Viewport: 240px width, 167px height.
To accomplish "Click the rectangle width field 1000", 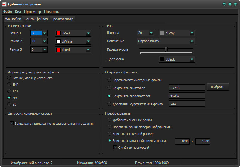I will [x=182, y=141].
